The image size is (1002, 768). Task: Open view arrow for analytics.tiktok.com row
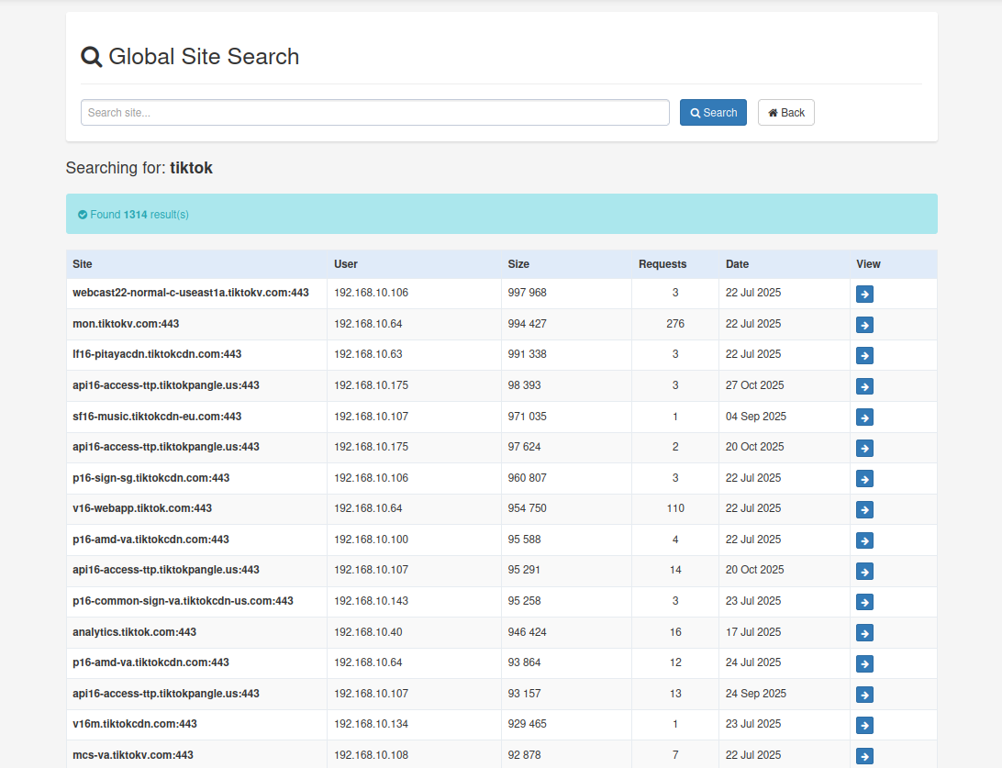[x=864, y=632]
